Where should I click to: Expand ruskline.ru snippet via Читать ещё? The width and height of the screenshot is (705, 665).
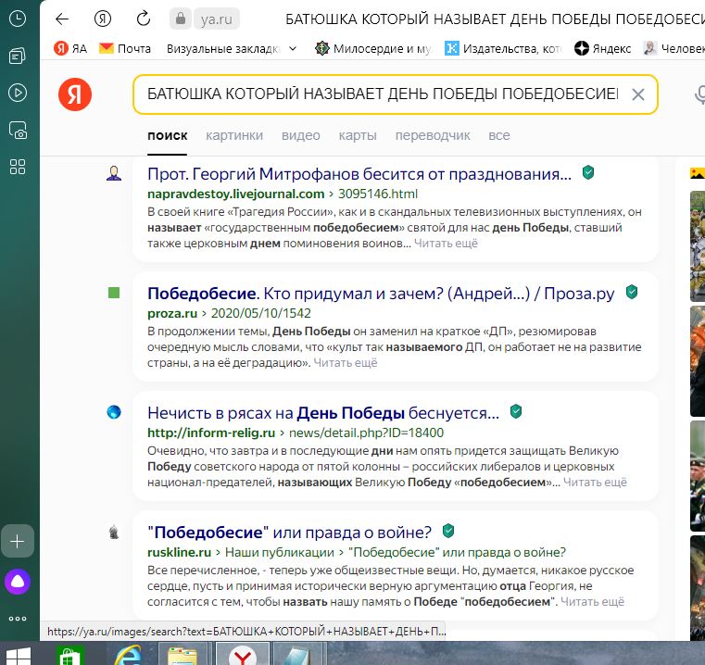(x=593, y=602)
